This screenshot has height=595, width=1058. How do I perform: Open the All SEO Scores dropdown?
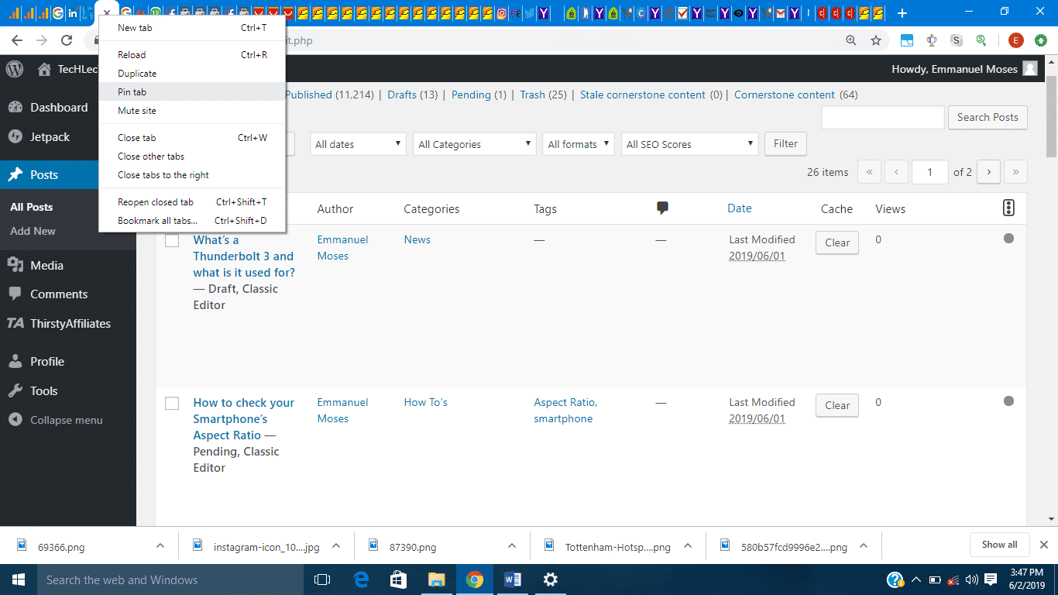690,144
